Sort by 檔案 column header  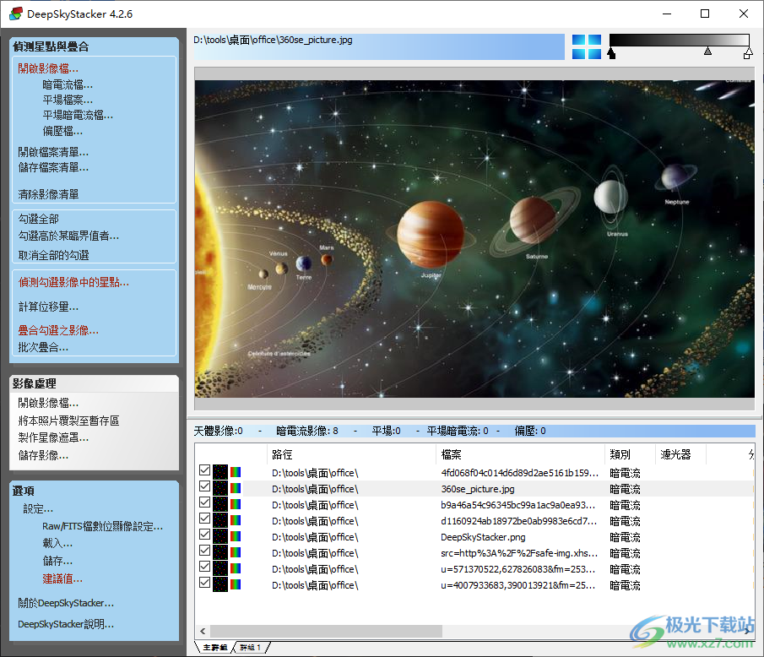[519, 454]
